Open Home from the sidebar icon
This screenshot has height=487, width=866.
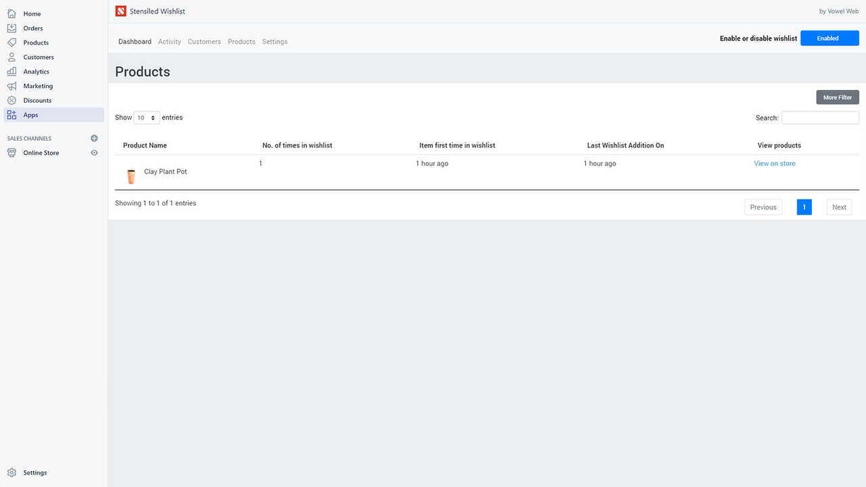tap(12, 14)
